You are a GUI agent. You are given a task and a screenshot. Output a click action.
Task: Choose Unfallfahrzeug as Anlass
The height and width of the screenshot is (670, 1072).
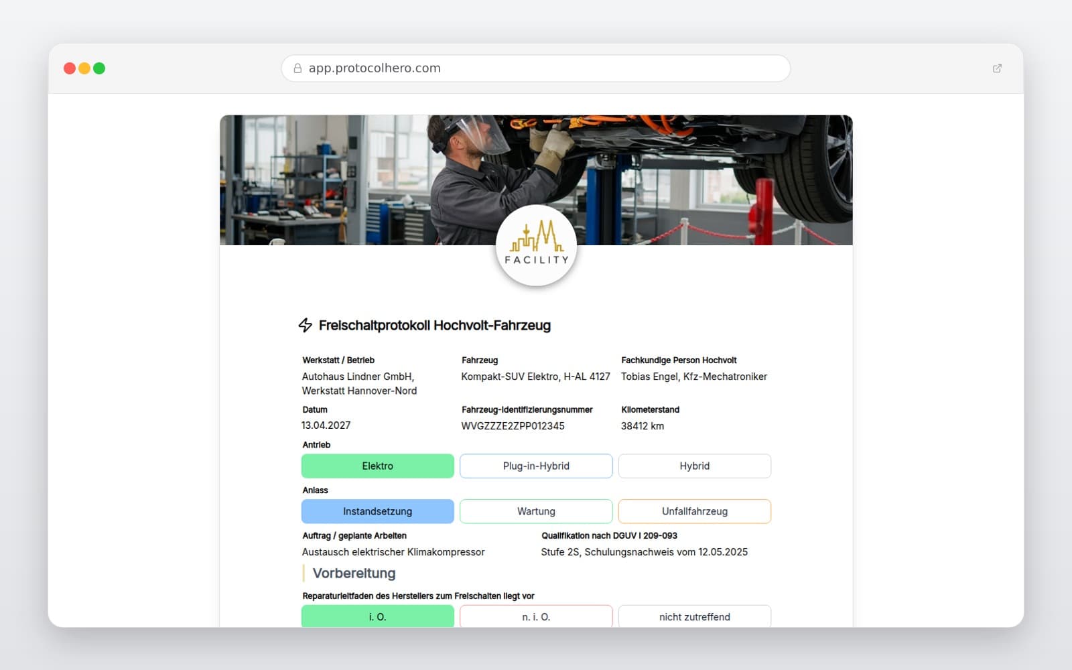(695, 511)
